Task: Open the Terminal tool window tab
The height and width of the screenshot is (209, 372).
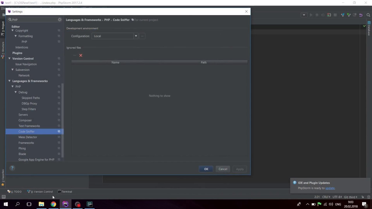Action: pyautogui.click(x=65, y=192)
